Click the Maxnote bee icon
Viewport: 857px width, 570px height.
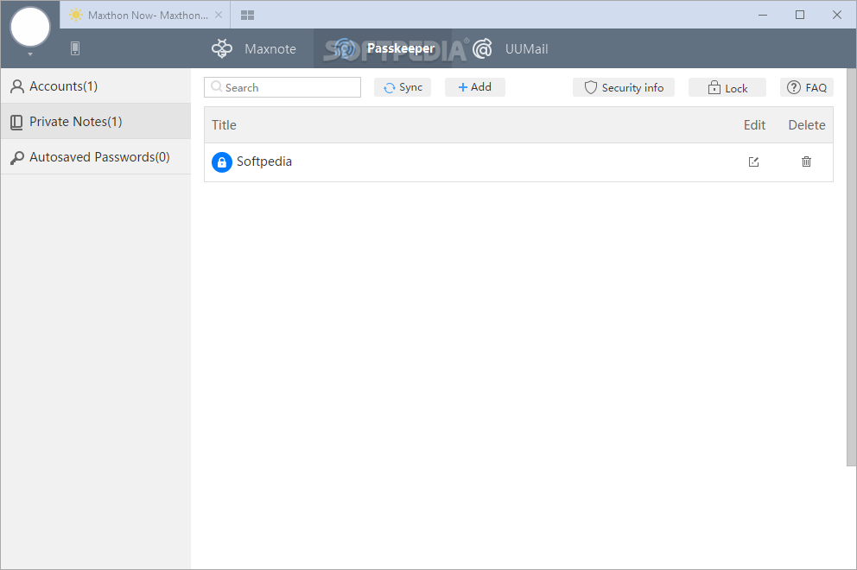tap(222, 48)
